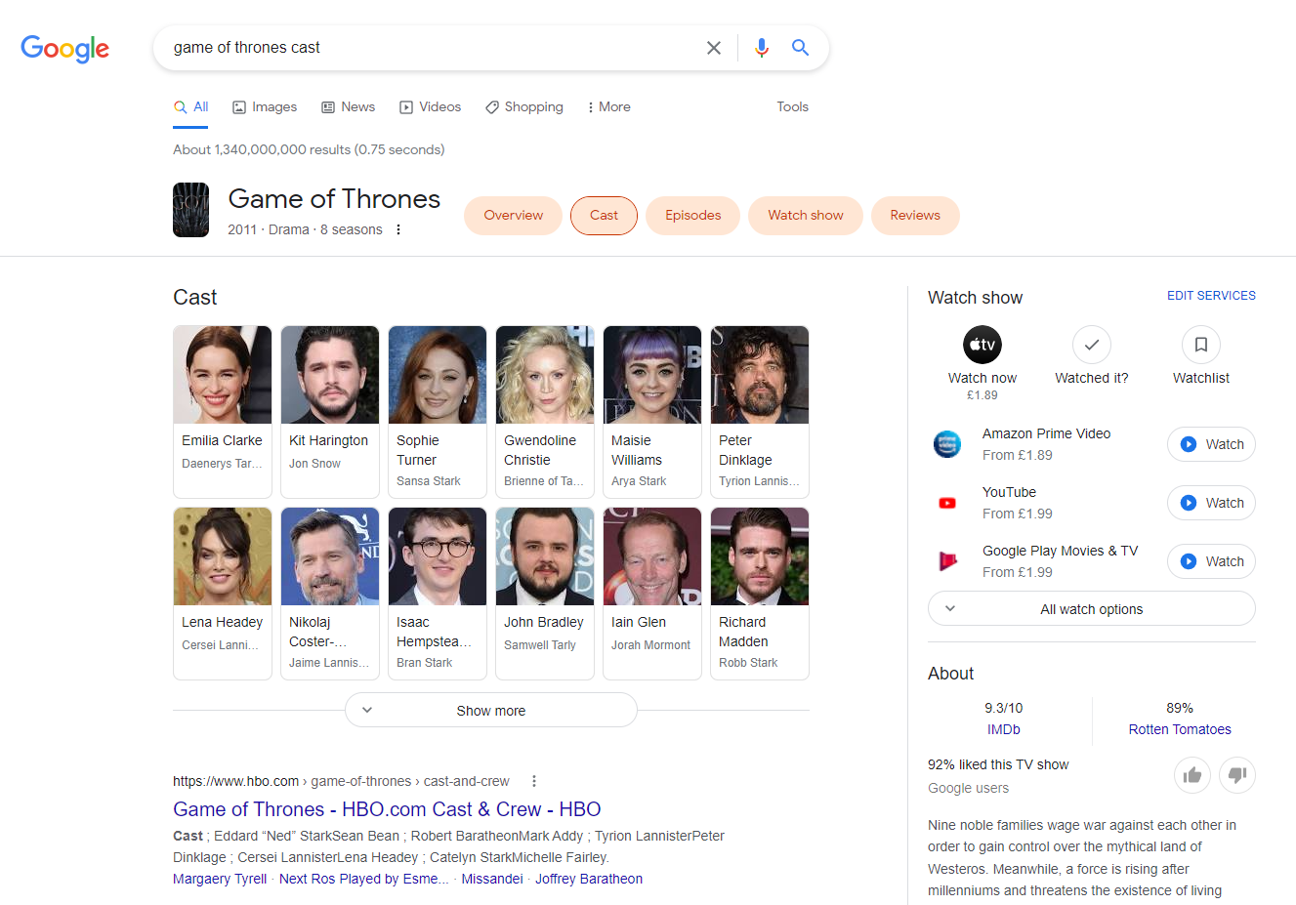Screen dimensions: 1296x905
Task: Select the Cast filter chip
Action: point(604,216)
